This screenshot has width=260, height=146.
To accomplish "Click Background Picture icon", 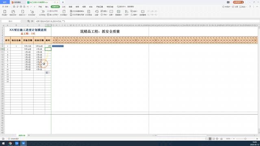I will [118, 13].
